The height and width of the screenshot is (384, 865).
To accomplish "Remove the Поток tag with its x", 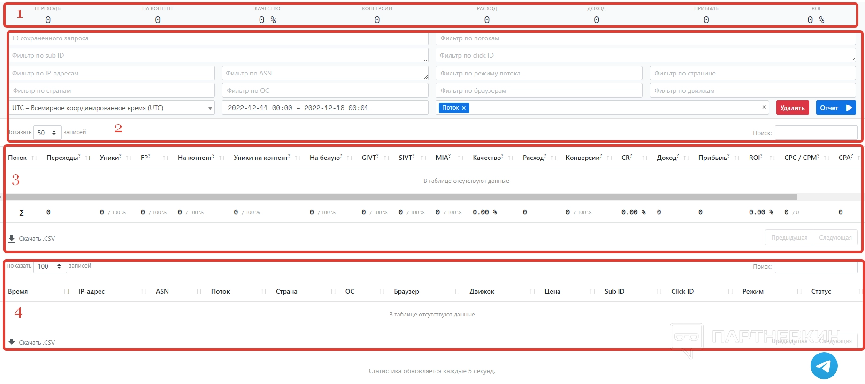I will click(464, 108).
